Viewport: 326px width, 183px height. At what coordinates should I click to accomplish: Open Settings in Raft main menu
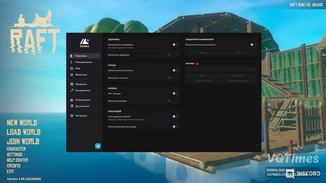coord(15,155)
